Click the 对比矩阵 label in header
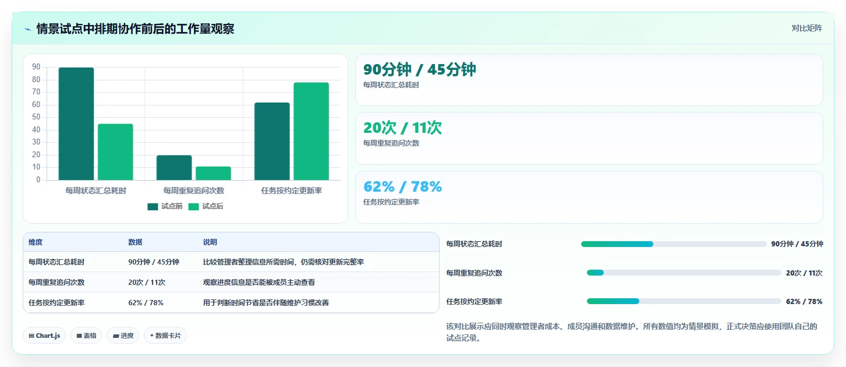The width and height of the screenshot is (846, 367). point(806,28)
